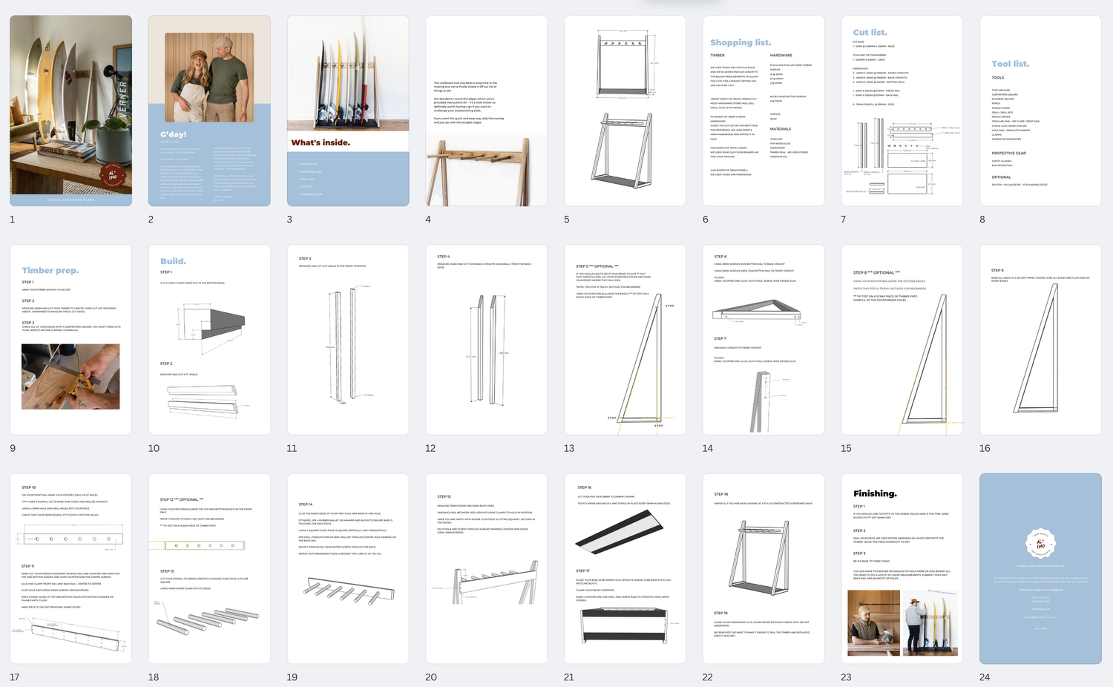The height and width of the screenshot is (687, 1113).
Task: Select the Step 3 front uprights page
Action: pos(347,340)
